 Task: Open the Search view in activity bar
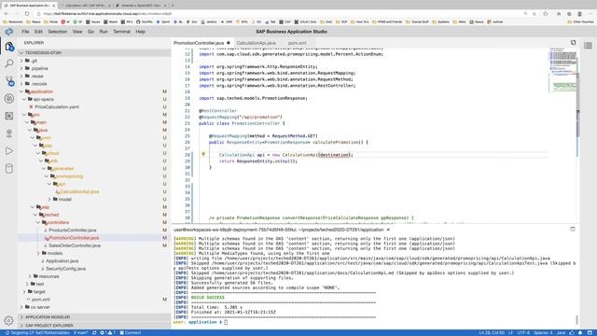pyautogui.click(x=9, y=63)
